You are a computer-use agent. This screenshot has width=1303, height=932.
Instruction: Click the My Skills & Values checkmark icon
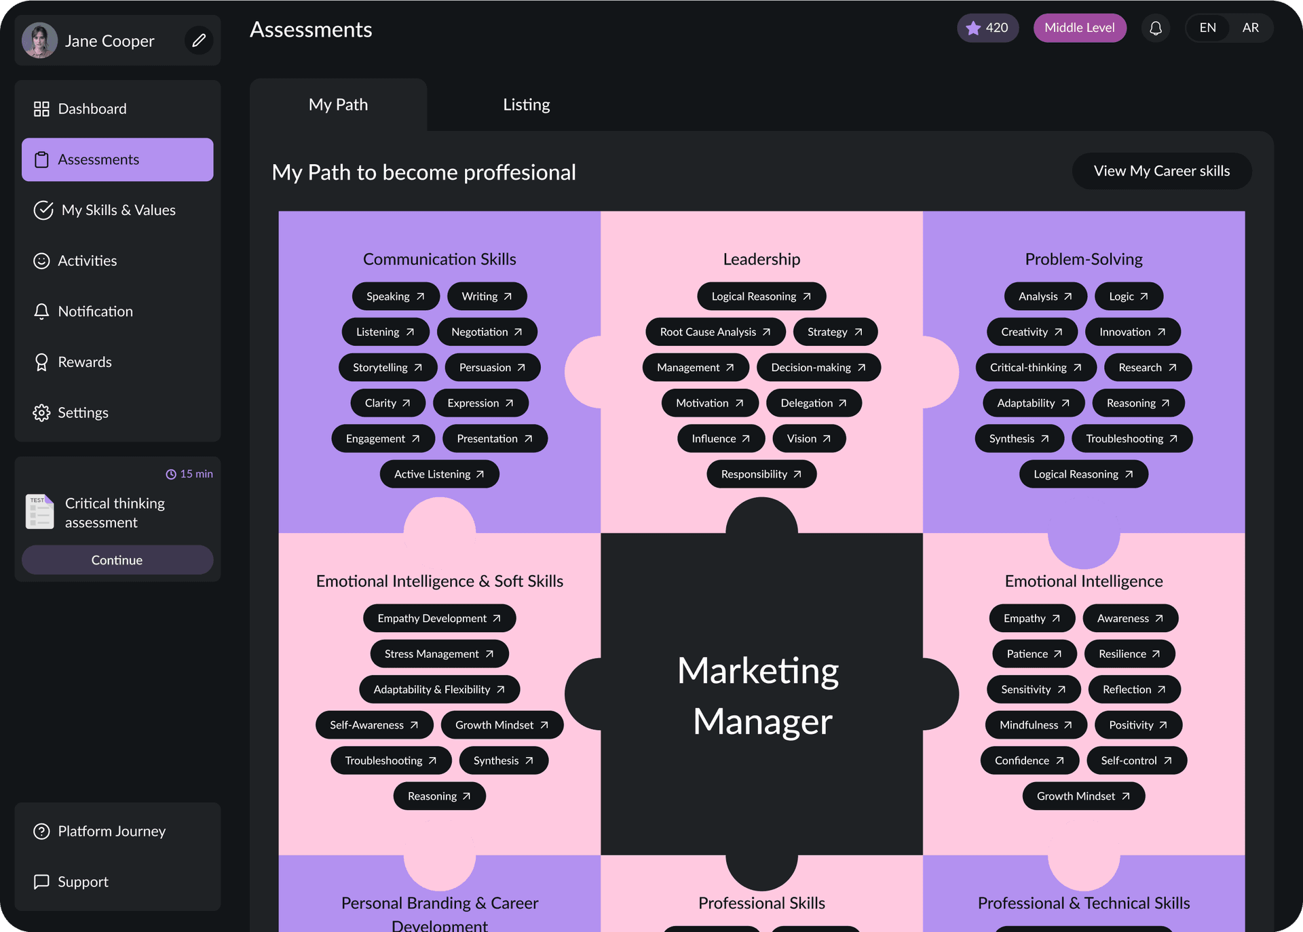(x=43, y=210)
